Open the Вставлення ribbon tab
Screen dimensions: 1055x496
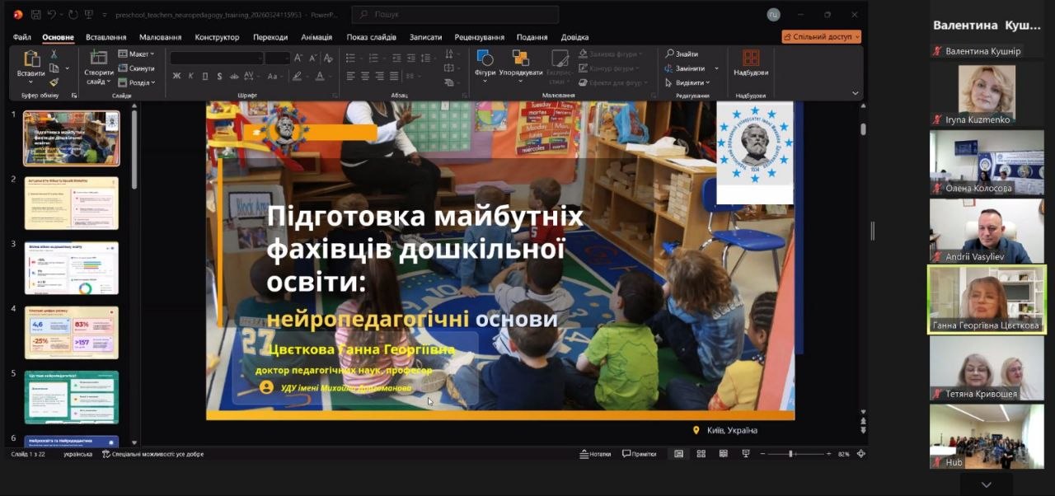coord(105,37)
